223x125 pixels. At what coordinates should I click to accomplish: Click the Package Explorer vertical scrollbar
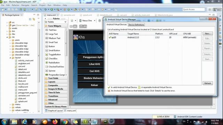39,55
